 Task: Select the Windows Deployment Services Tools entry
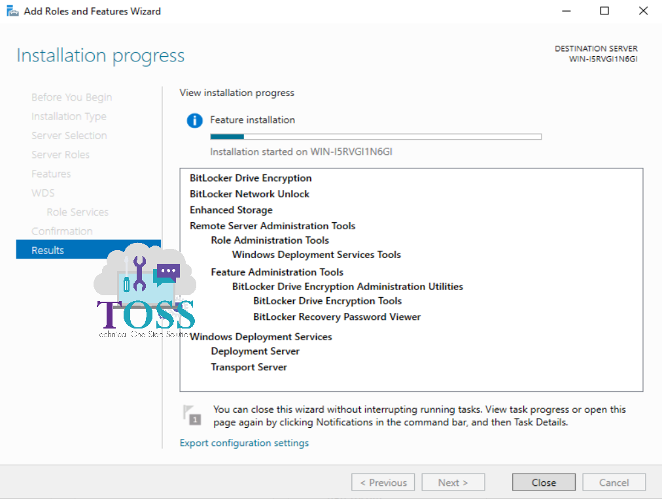pos(317,255)
